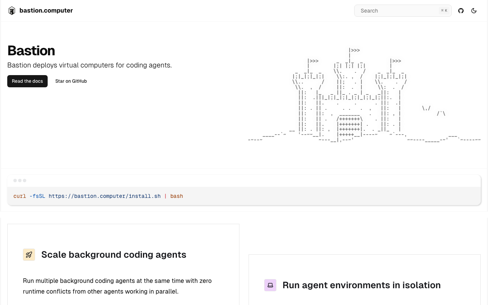Image resolution: width=488 pixels, height=305 pixels.
Task: Click the rocket icon by Scale heading
Action: (29, 255)
